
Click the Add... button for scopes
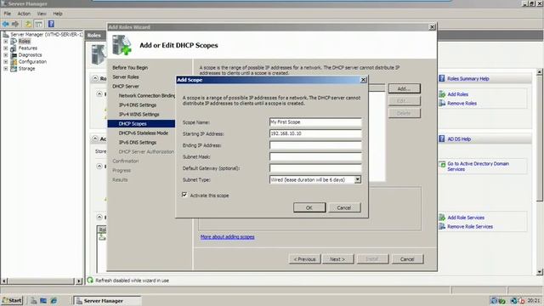point(404,88)
